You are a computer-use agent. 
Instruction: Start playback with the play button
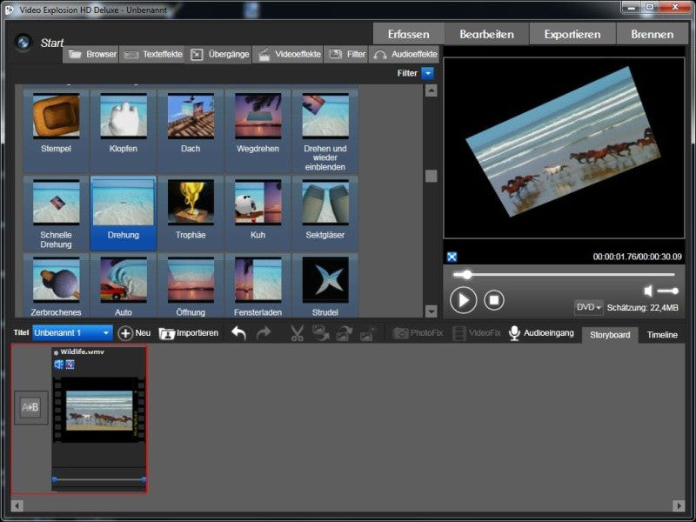463,300
